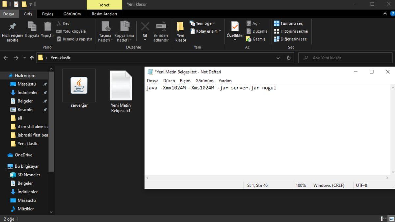Screen dimensions: 395x222
Task: Switch to the Görünüm ribbon tab
Action: tap(72, 14)
